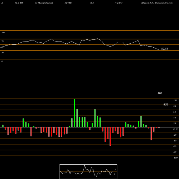Select the AFMD ticker text in header
This screenshot has width=179, height=179.
[x=119, y=3]
